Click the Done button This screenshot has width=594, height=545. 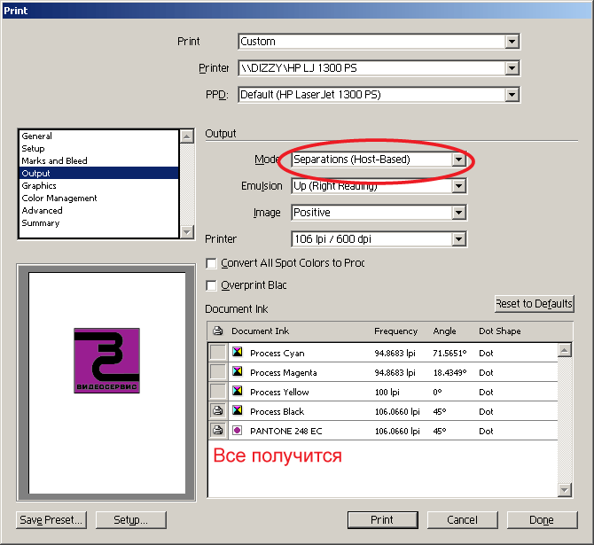pyautogui.click(x=542, y=520)
